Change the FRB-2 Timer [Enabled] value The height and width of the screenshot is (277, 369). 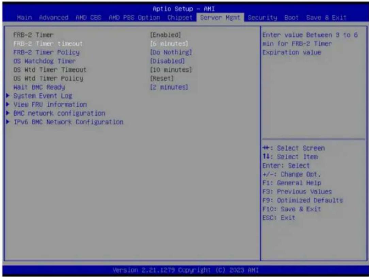click(166, 35)
